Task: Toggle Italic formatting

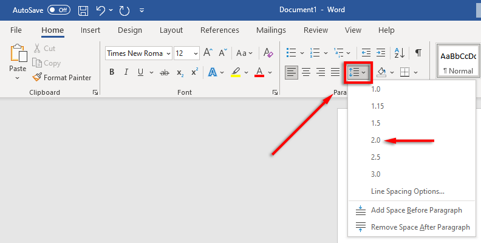Action: pos(126,72)
